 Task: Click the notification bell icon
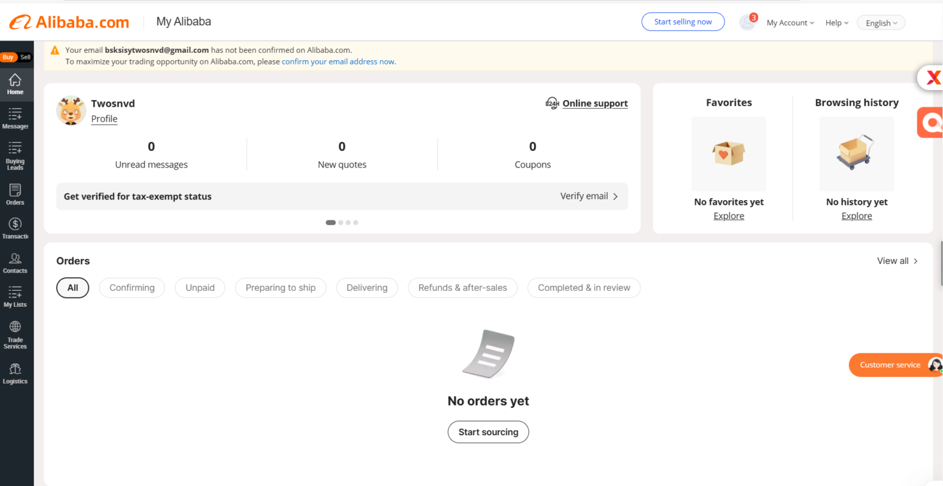coord(747,21)
